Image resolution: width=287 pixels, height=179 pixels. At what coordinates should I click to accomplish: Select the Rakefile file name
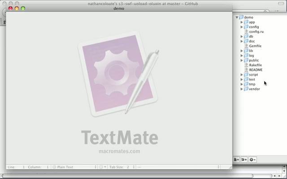(x=255, y=65)
